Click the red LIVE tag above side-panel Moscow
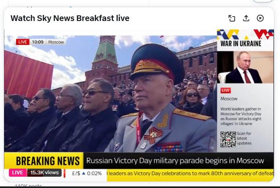This screenshot has width=280, height=188. click(226, 90)
